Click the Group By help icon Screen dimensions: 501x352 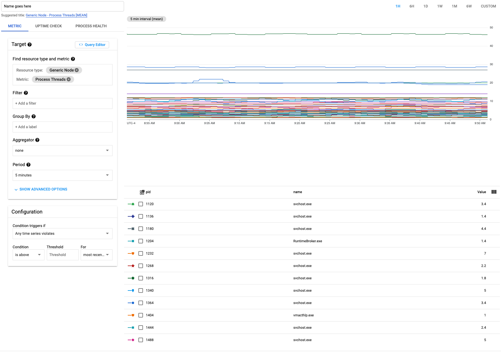point(34,116)
